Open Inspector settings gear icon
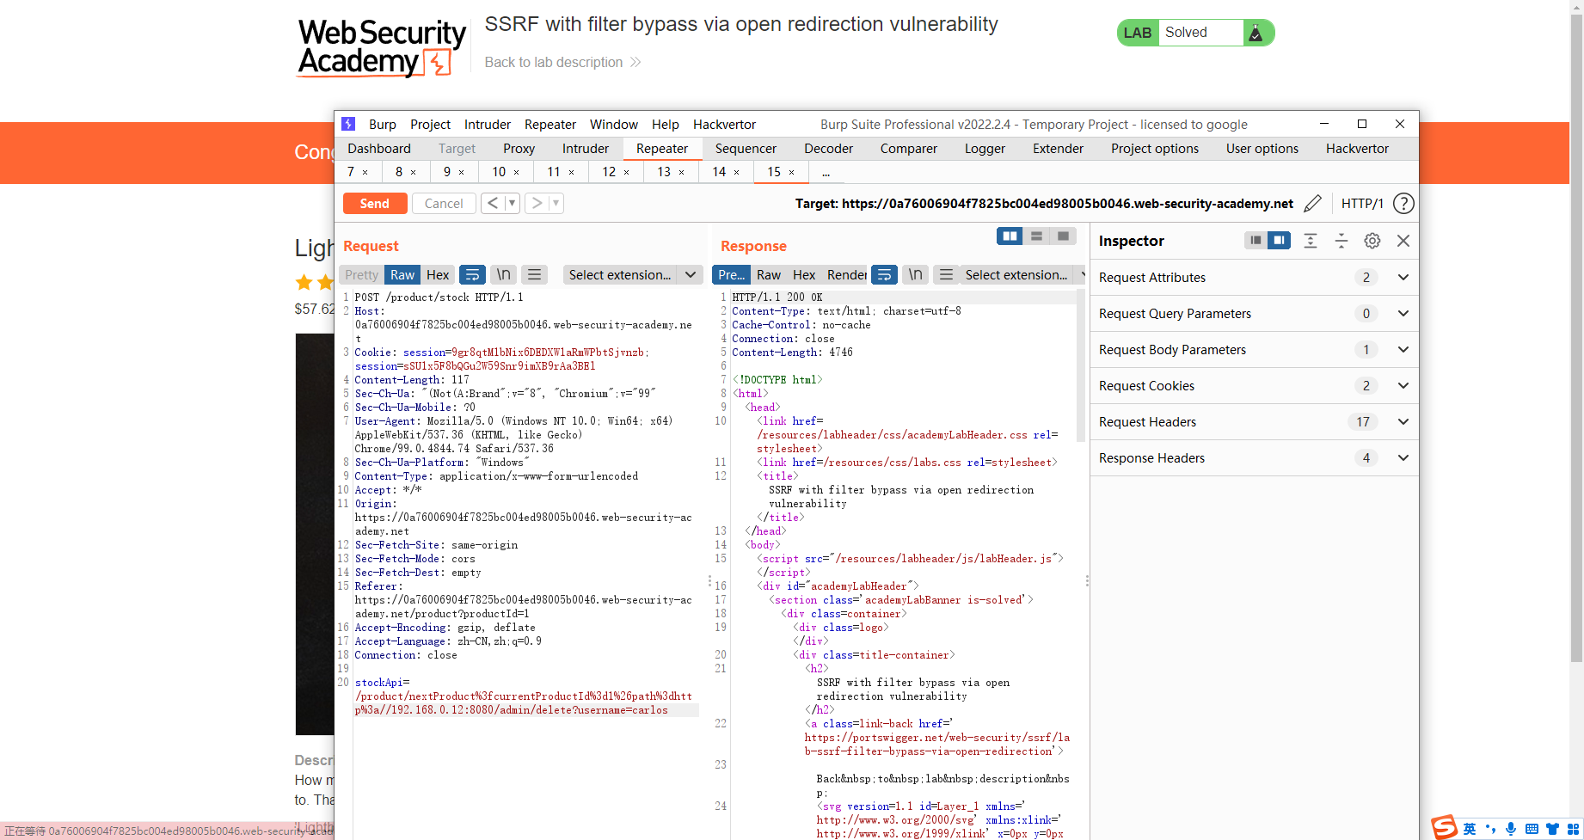This screenshot has width=1584, height=840. coord(1372,241)
